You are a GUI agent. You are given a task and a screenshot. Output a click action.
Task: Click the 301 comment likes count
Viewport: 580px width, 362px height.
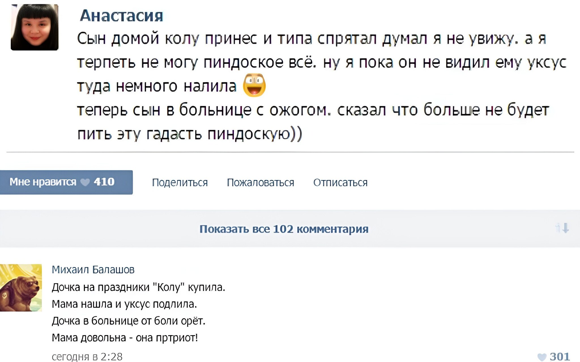(560, 357)
